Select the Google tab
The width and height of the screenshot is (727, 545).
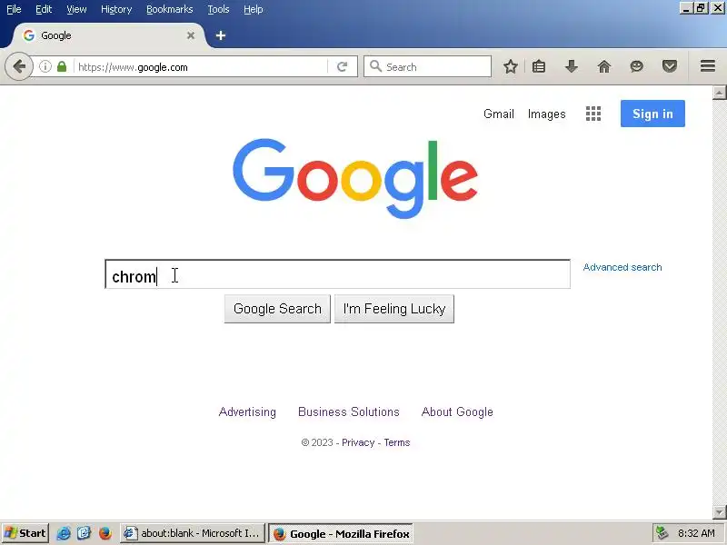point(109,35)
